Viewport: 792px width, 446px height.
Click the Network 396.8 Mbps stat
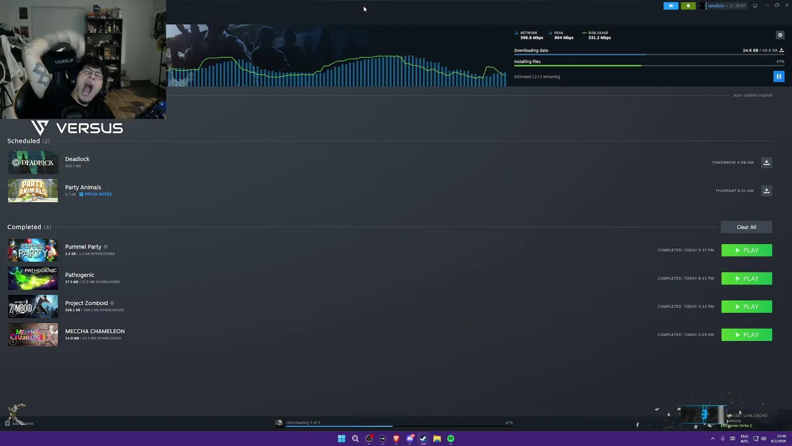(529, 35)
